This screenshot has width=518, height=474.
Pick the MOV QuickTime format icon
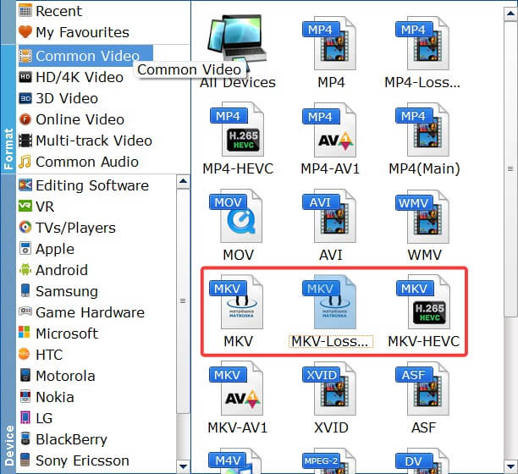(x=237, y=216)
